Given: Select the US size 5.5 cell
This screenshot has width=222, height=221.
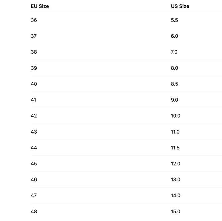Looking at the screenshot, I should click(175, 20).
